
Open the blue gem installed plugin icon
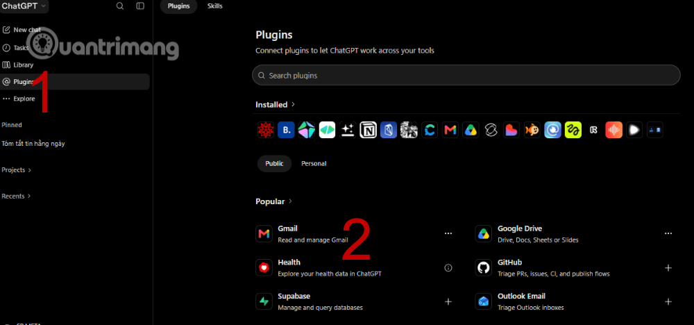click(389, 130)
